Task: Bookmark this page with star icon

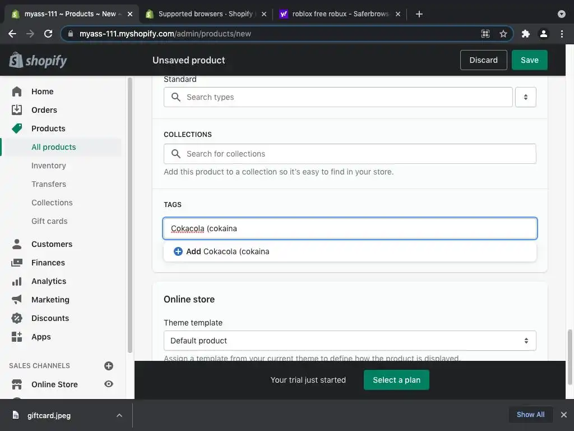Action: (503, 34)
